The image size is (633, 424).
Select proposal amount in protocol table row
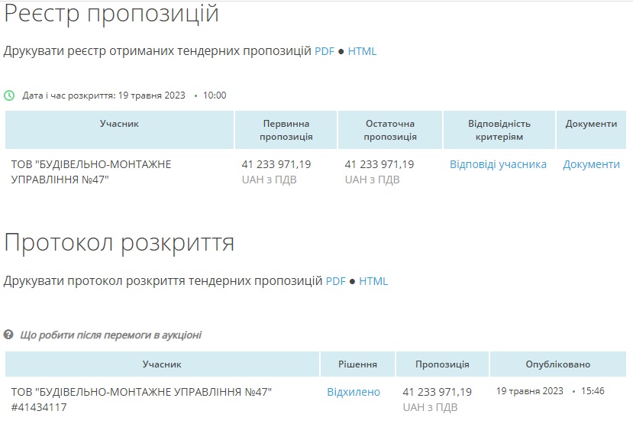coord(438,392)
